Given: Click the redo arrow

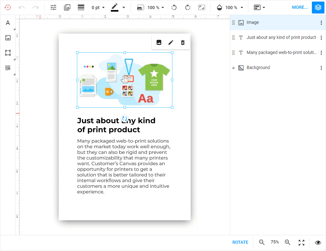Looking at the screenshot, I should [35, 8].
